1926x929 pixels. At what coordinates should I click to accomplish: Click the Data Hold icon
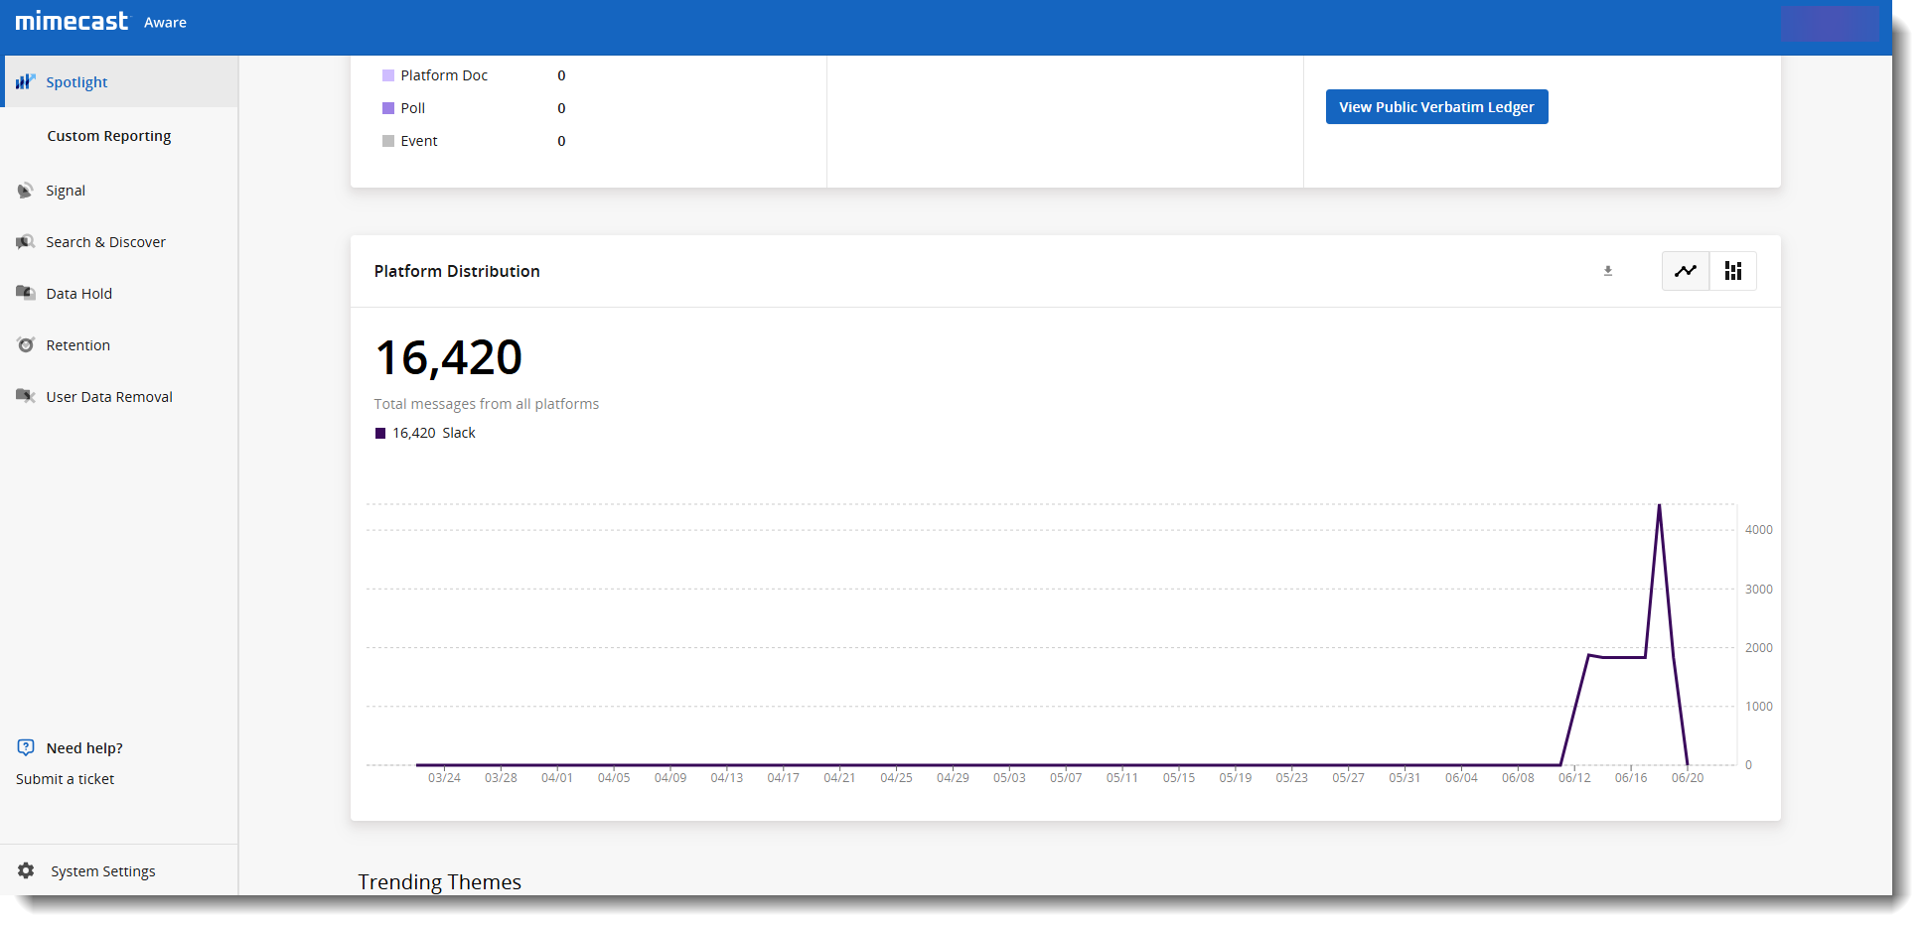(25, 293)
